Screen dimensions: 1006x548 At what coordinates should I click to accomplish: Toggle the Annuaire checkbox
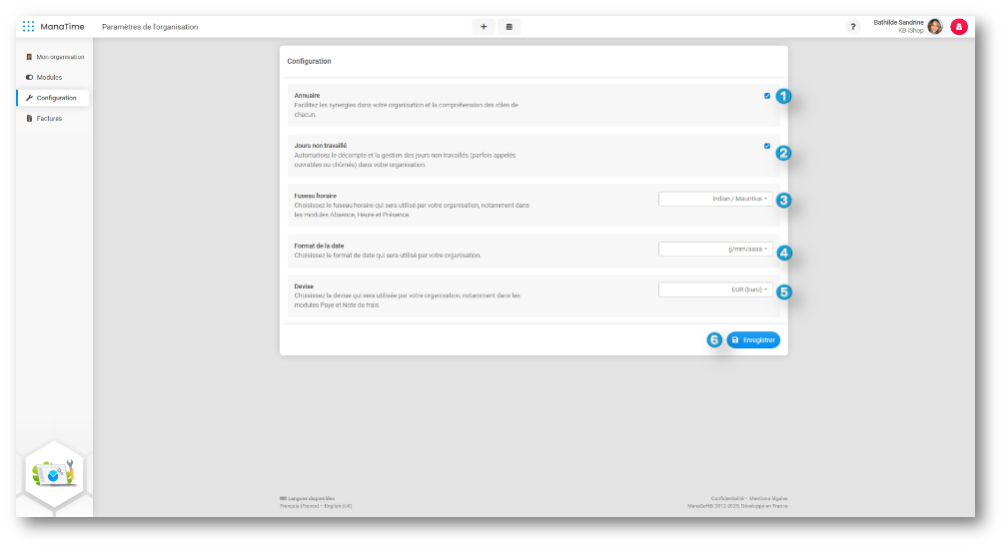click(766, 96)
